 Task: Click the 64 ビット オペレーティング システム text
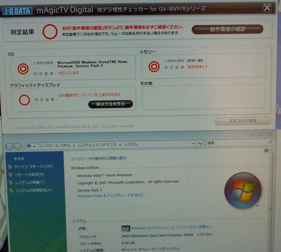(151, 249)
